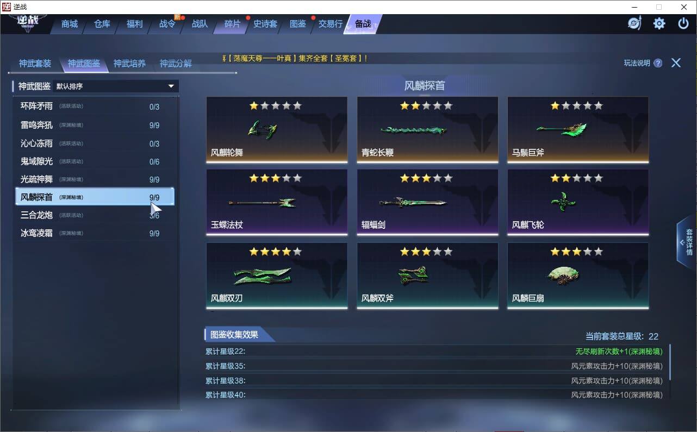Select 鬼域隙光 in the list
697x432 pixels.
(x=95, y=161)
